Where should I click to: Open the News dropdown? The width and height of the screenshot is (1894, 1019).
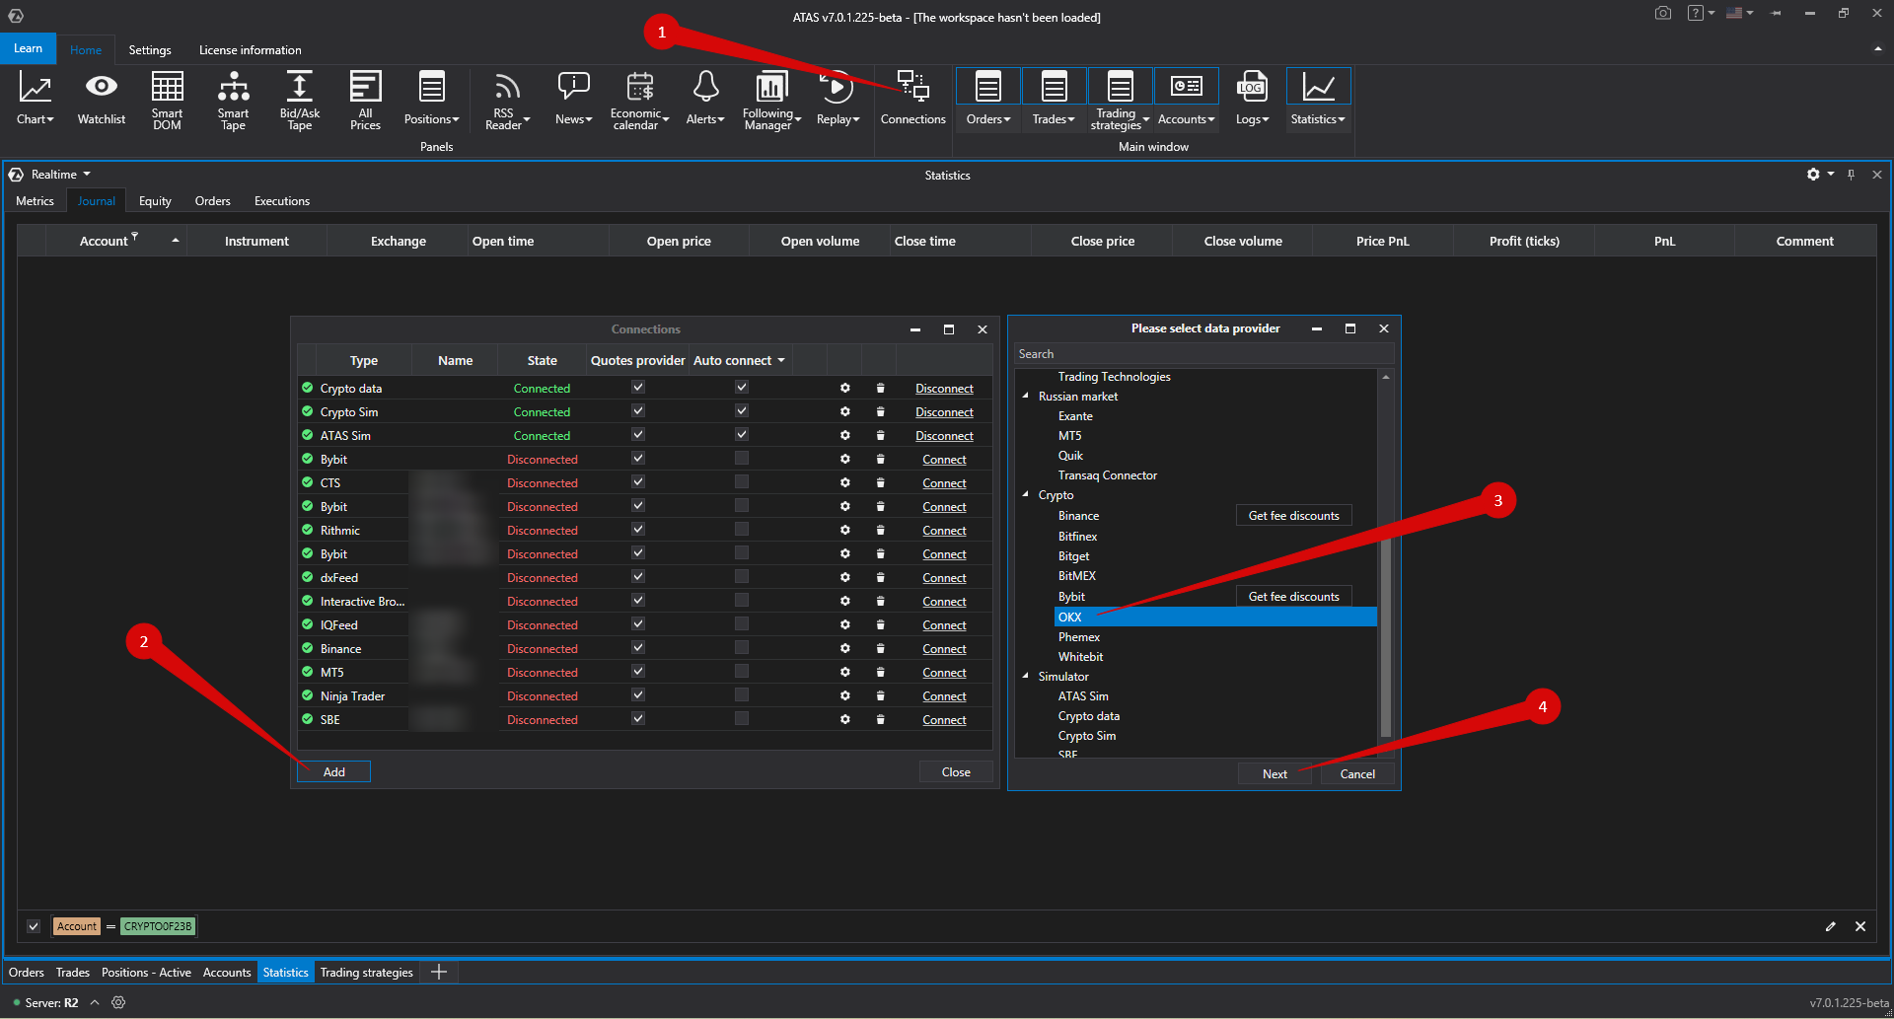tap(573, 119)
